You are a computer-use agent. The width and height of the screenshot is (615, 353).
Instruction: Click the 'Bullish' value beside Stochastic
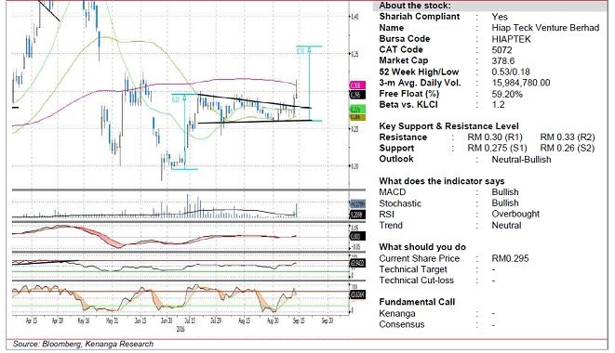pyautogui.click(x=505, y=203)
